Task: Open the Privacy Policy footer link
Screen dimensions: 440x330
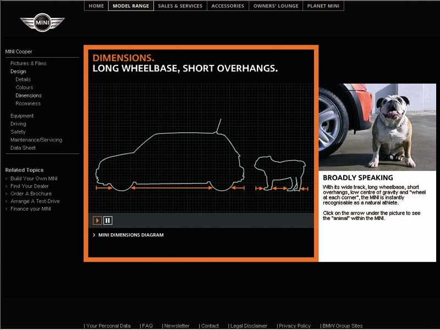Action: point(295,326)
